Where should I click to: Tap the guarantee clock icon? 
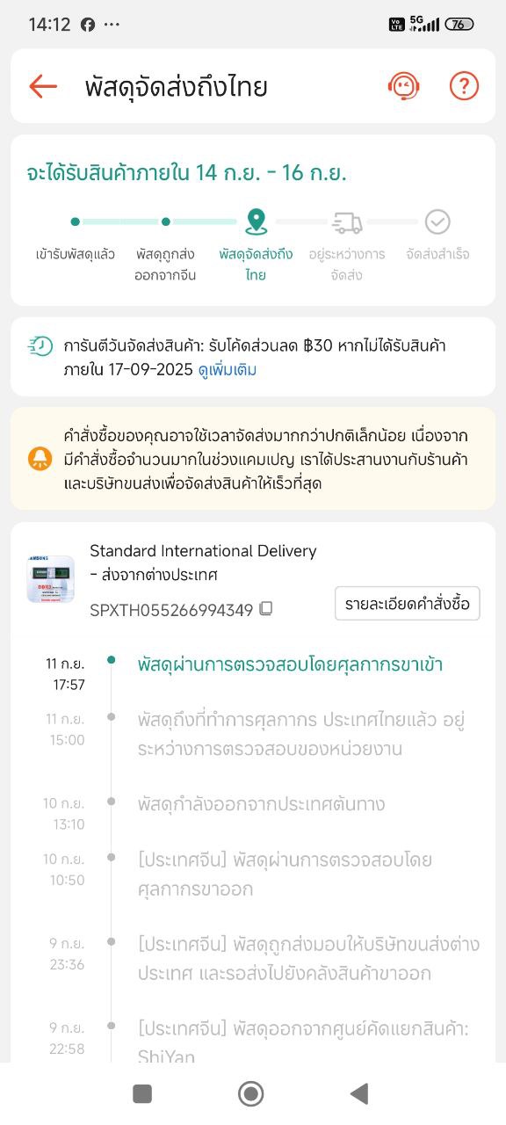click(x=40, y=346)
